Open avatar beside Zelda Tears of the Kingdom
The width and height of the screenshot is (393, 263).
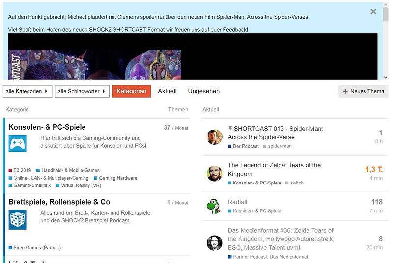click(x=215, y=174)
